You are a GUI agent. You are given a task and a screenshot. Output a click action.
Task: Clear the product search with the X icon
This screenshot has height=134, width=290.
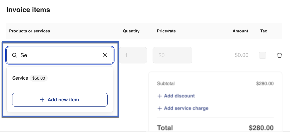click(x=105, y=55)
